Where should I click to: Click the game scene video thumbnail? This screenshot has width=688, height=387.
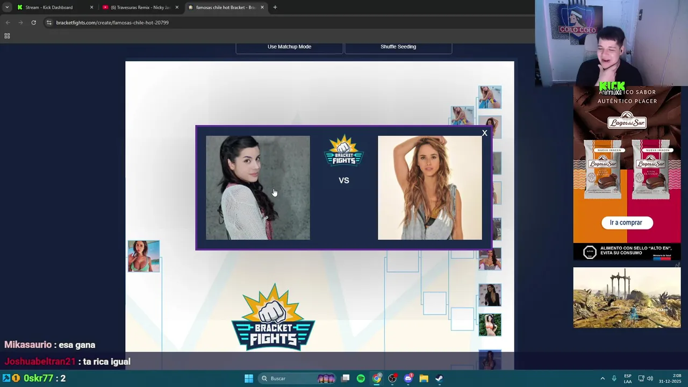(x=627, y=298)
